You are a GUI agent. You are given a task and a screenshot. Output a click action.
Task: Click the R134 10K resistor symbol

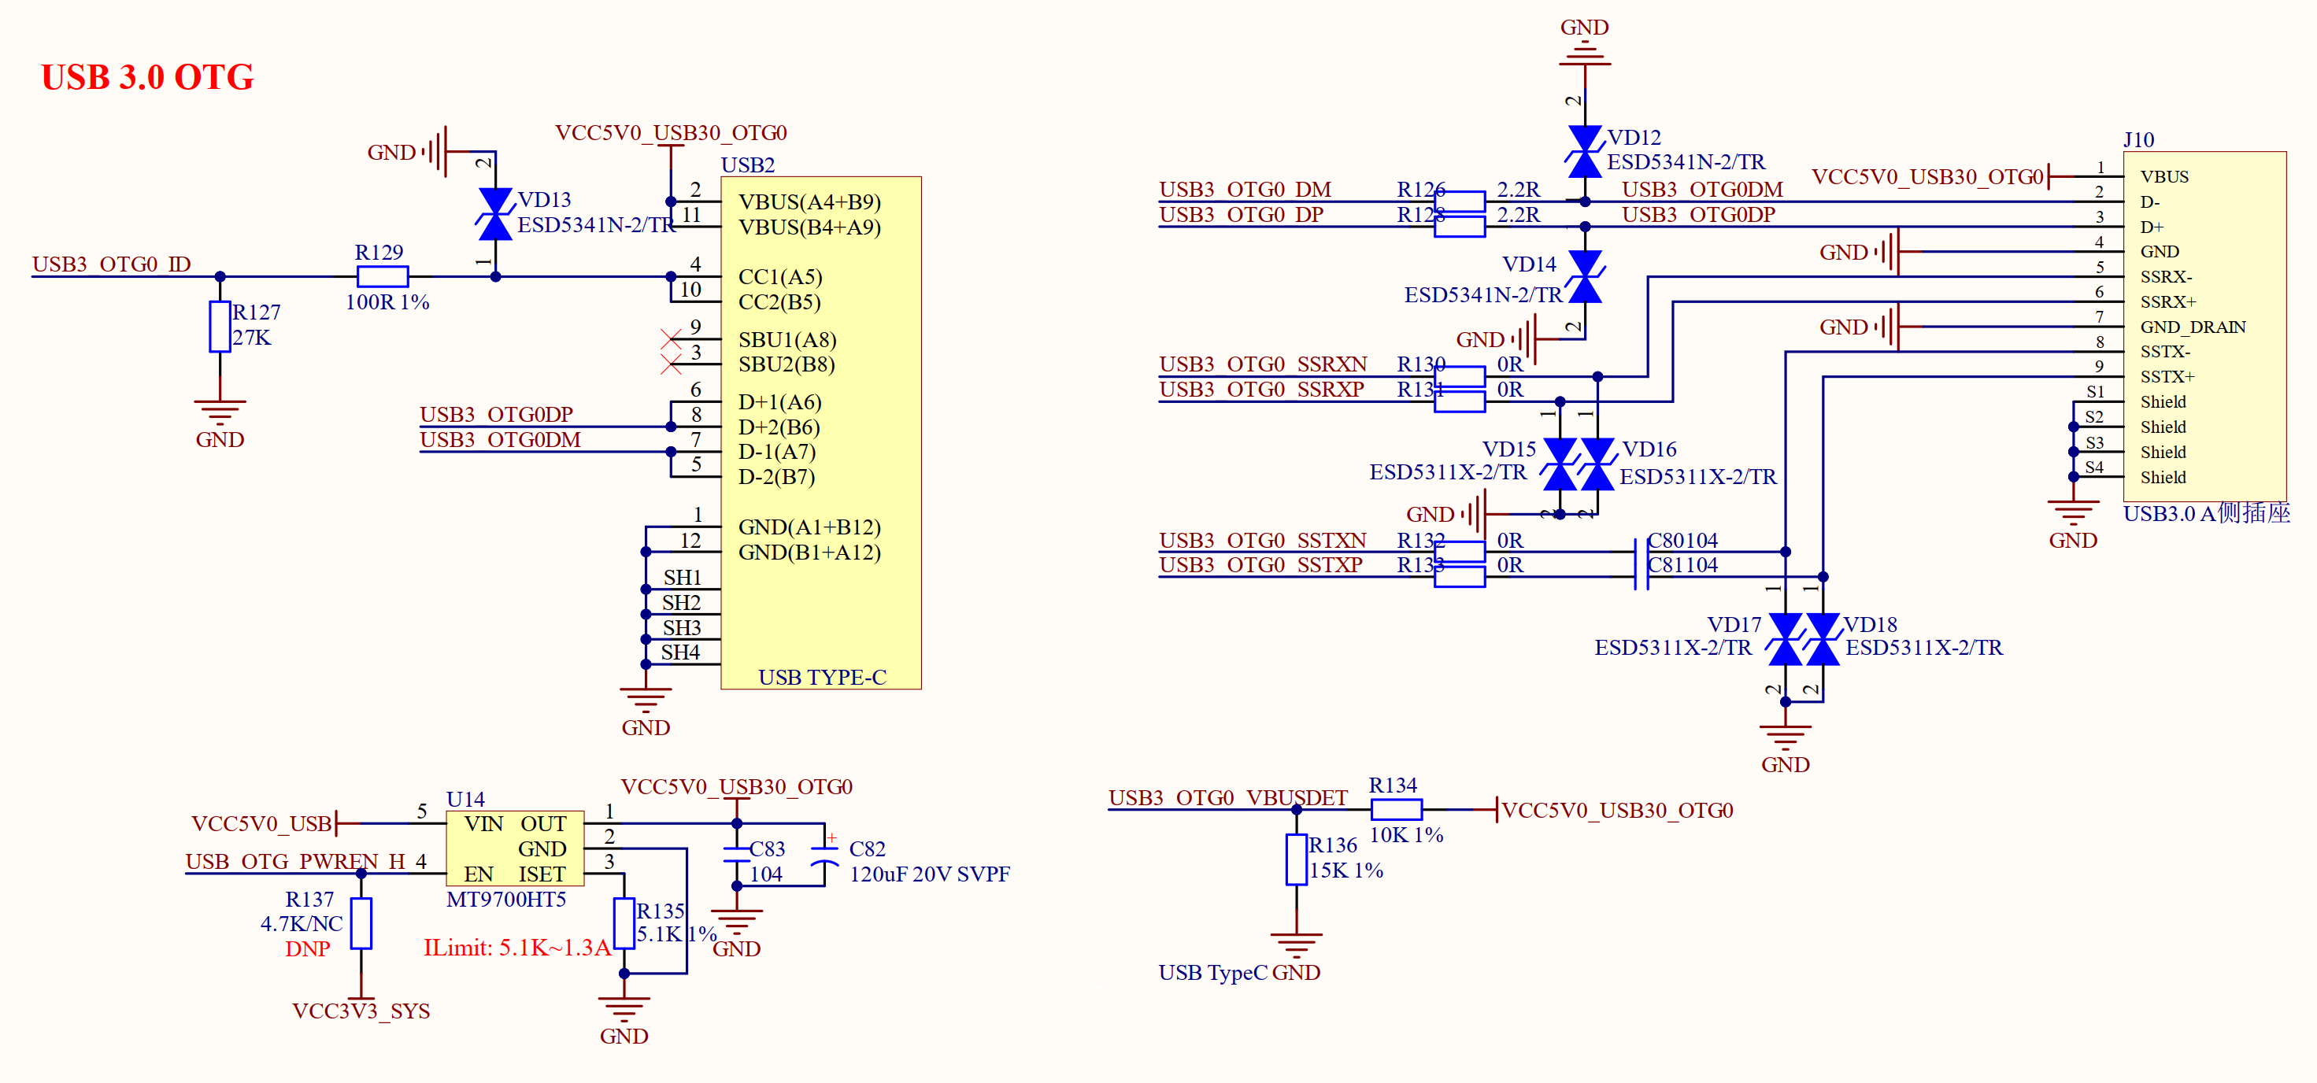[x=1396, y=810]
